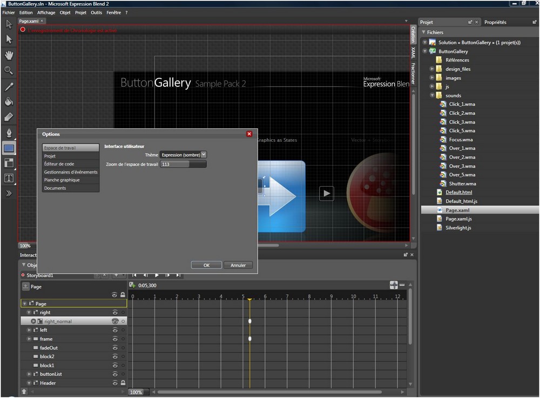This screenshot has height=398, width=540.
Task: Click the eye column header icon
Action: click(114, 295)
